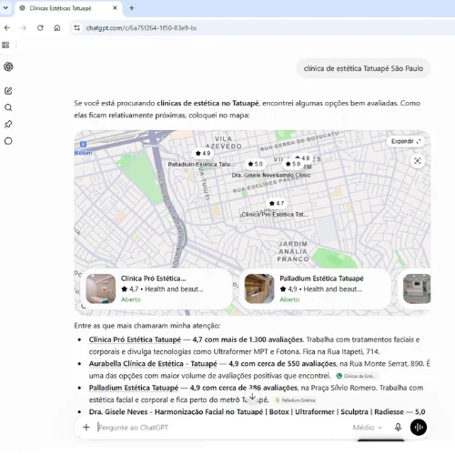Click the scroll-to-bottom down arrow button
455x455 pixels.
(252, 397)
